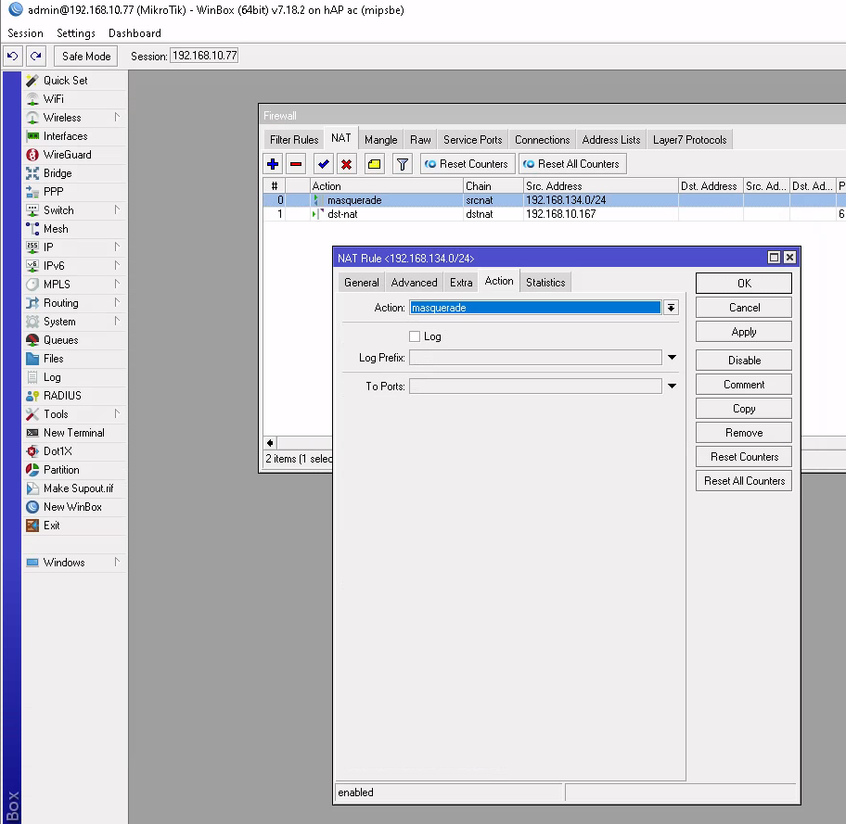Click the redo arrow icon in toolbar
Viewport: 846px width, 824px height.
pos(35,56)
